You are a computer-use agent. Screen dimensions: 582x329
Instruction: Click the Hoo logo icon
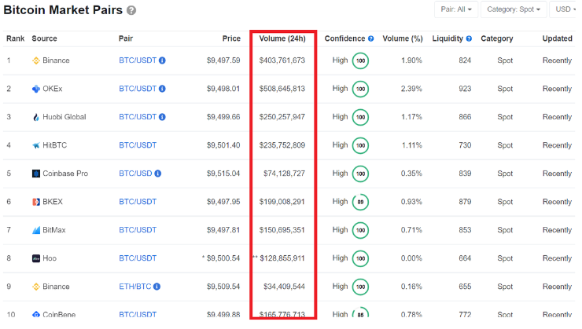click(x=36, y=258)
